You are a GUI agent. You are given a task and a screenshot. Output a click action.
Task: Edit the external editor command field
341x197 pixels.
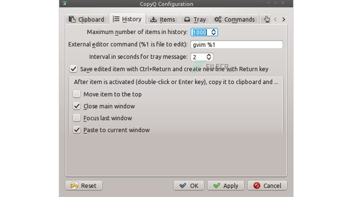pyautogui.click(x=237, y=45)
